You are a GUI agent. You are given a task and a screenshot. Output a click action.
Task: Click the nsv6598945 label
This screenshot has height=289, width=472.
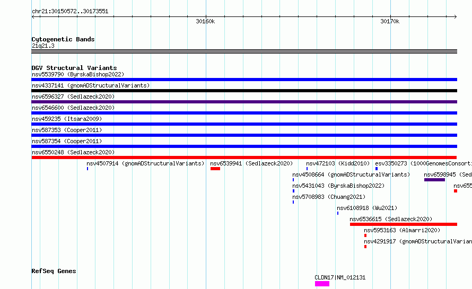point(448,174)
